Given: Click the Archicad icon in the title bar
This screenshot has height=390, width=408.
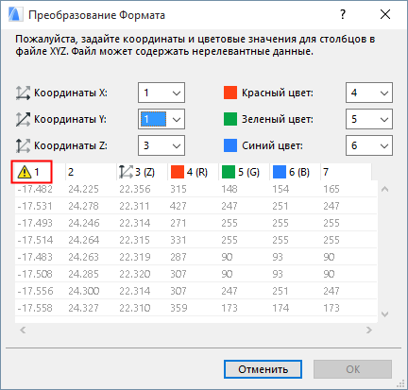Looking at the screenshot, I should point(15,14).
